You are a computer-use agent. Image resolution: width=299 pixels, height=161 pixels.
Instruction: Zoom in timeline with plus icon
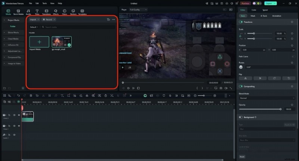coord(215,96)
